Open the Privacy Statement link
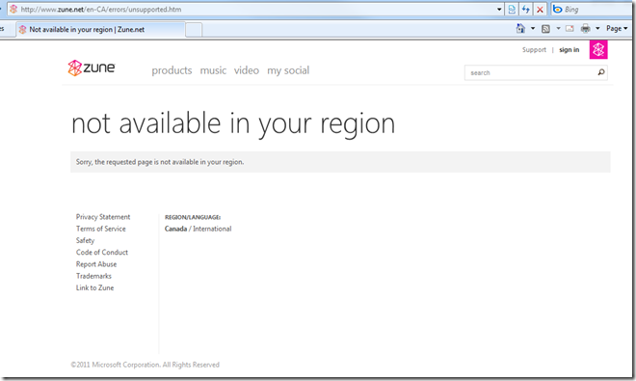636x381 pixels. tap(103, 217)
